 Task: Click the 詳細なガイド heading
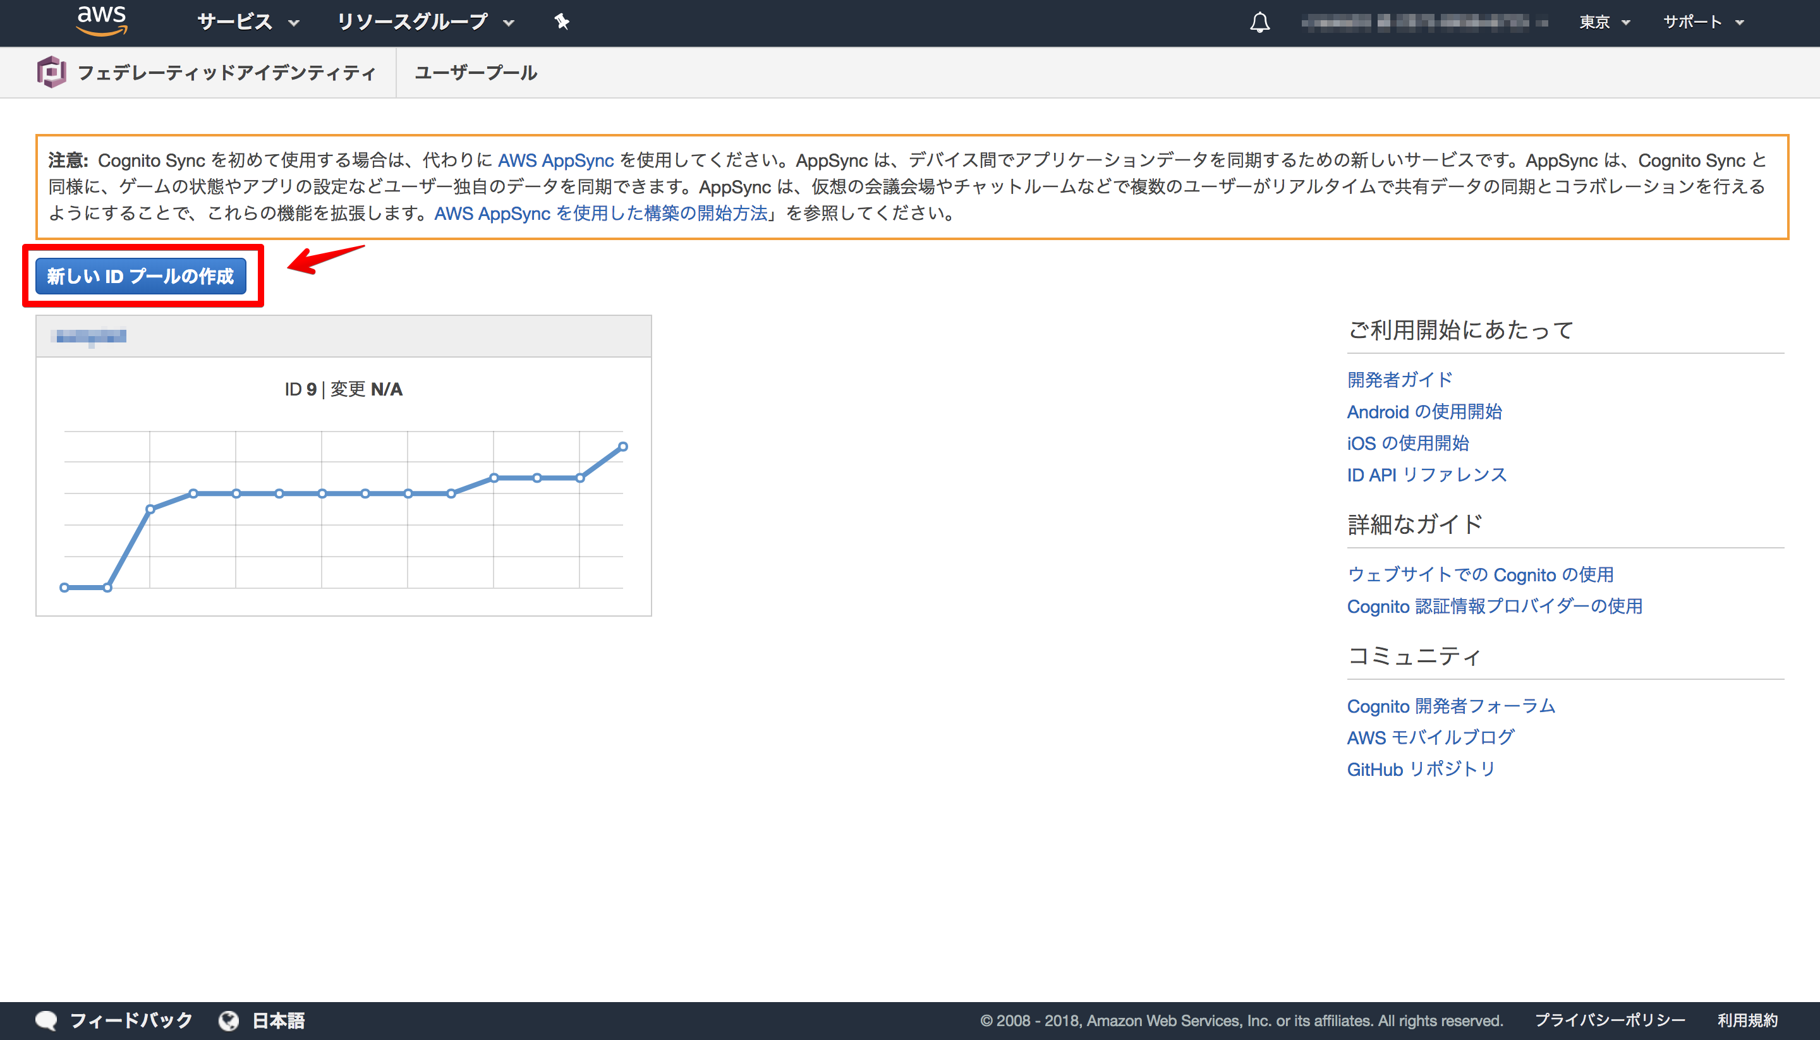(1415, 524)
